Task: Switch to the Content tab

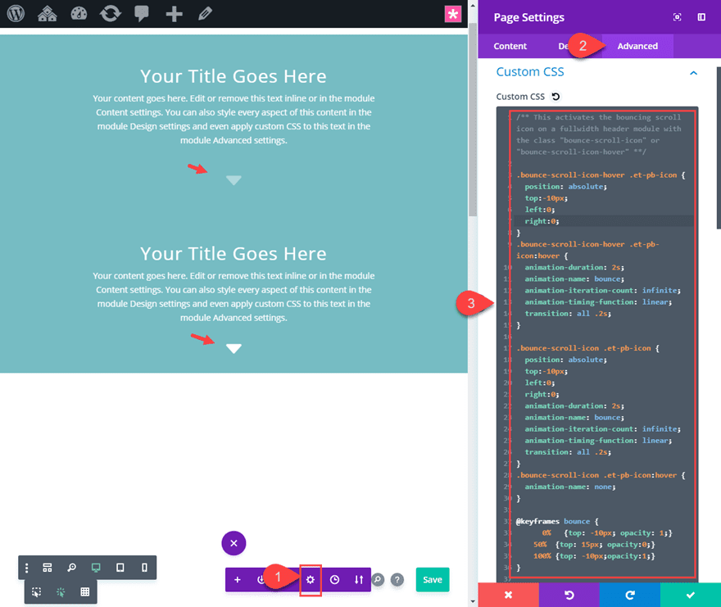Action: coord(510,46)
